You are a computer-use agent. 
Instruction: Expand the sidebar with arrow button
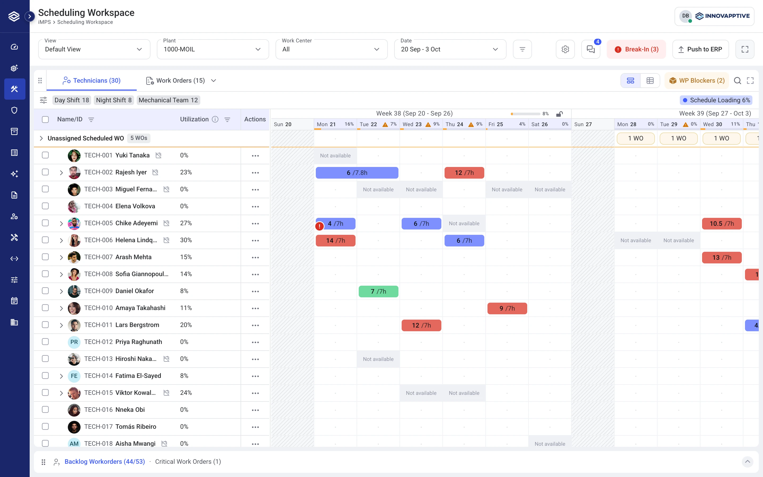(30, 16)
